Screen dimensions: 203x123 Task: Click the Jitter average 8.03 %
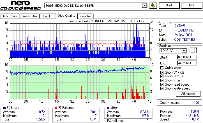[145, 112]
